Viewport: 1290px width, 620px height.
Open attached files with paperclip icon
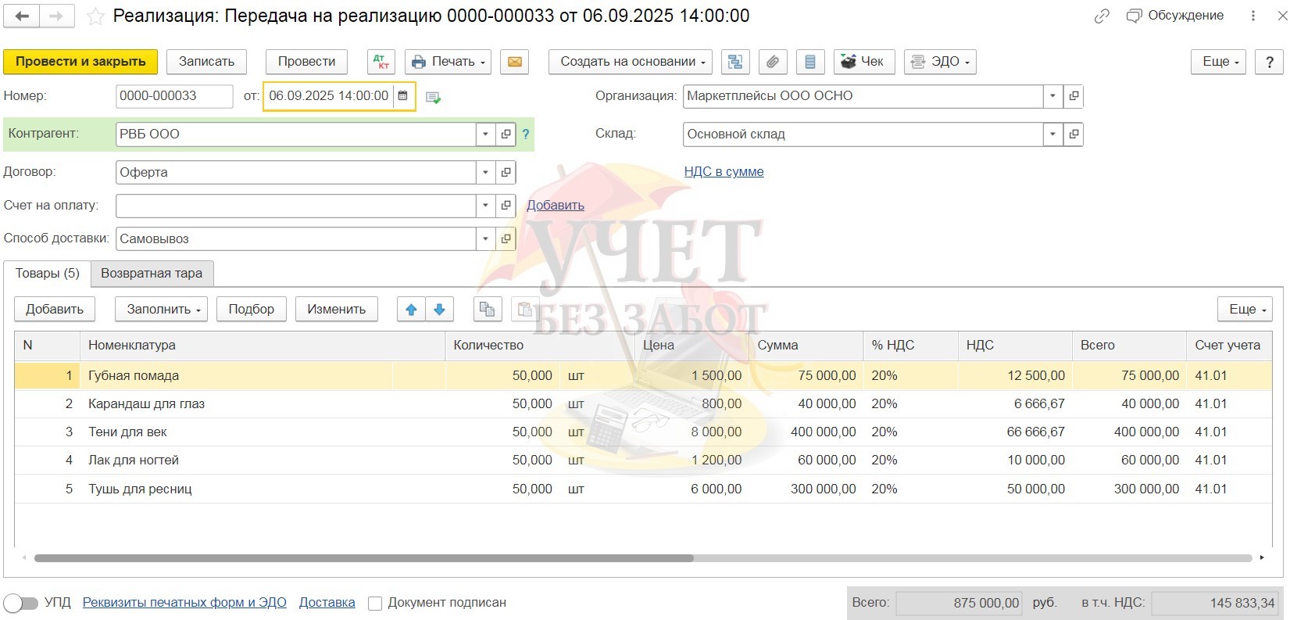(x=773, y=62)
